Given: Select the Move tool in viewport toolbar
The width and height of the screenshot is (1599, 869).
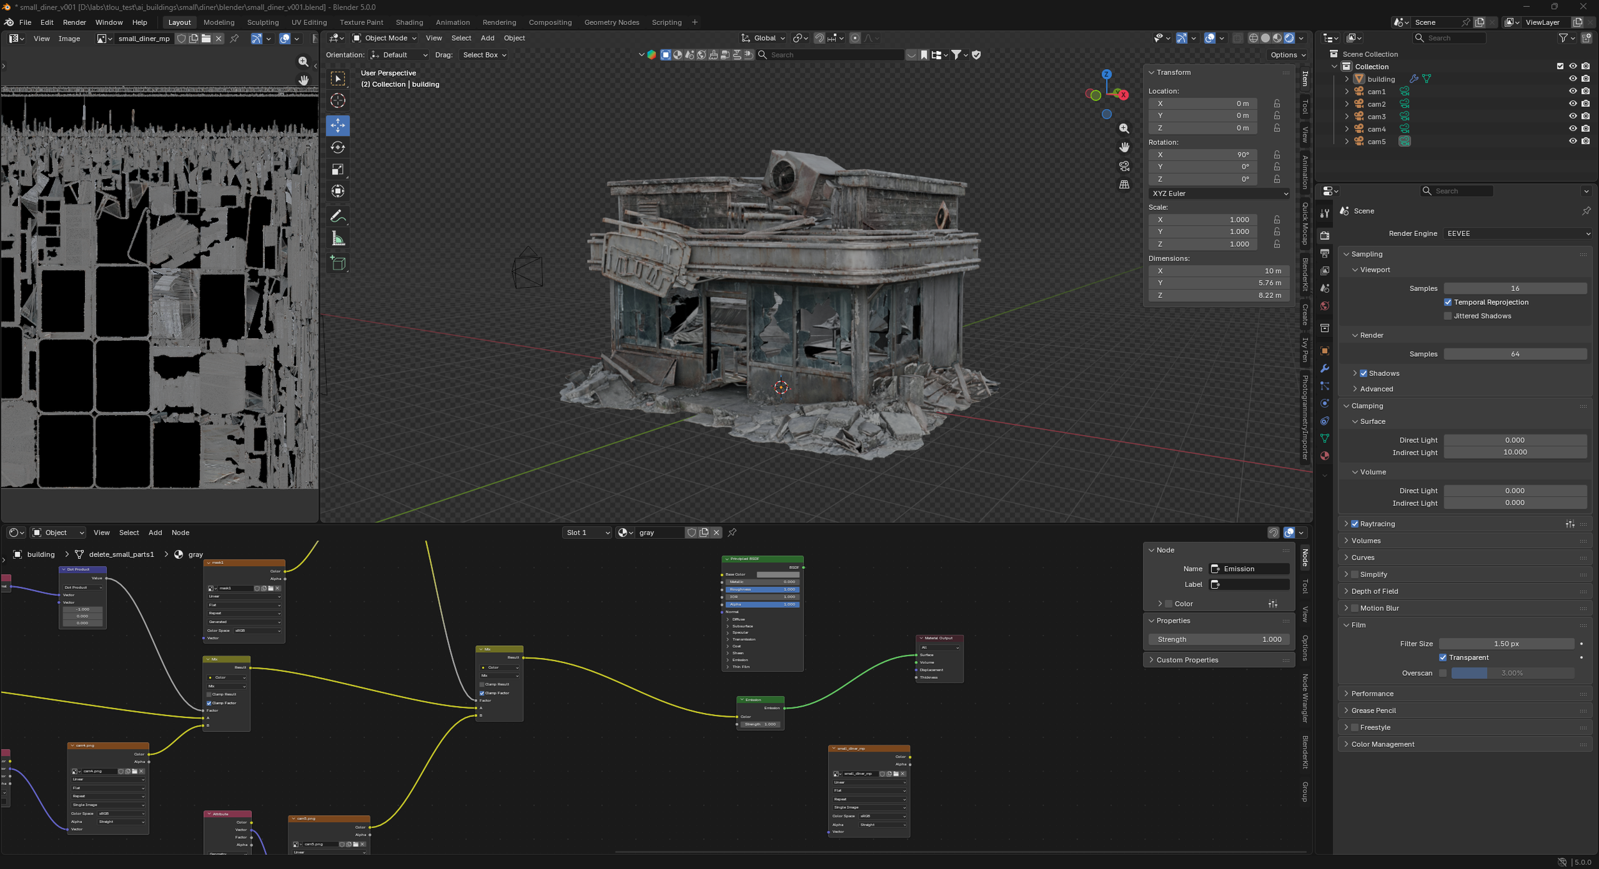Looking at the screenshot, I should point(338,125).
